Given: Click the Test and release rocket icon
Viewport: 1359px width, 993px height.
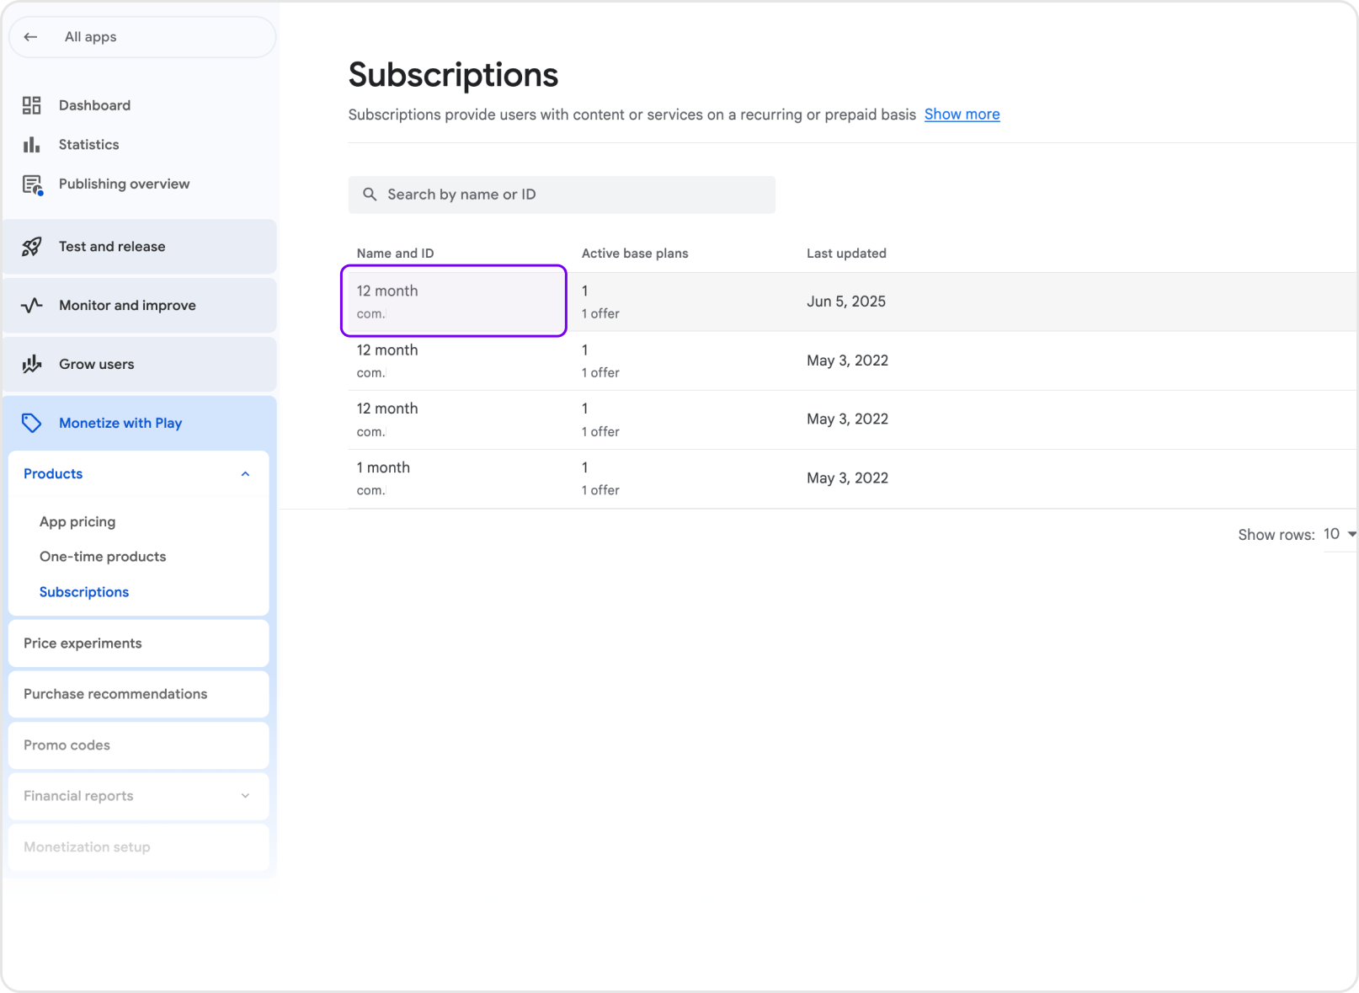Looking at the screenshot, I should 31,246.
